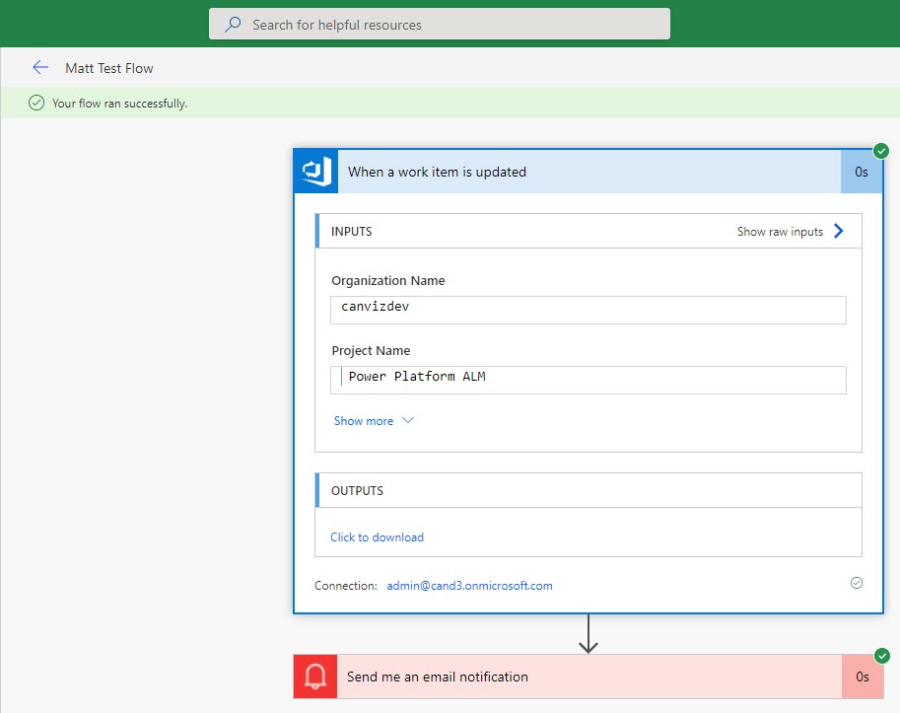This screenshot has height=713, width=900.
Task: Open the admin@cand3.onmicrosoft.com connection link
Action: 469,586
